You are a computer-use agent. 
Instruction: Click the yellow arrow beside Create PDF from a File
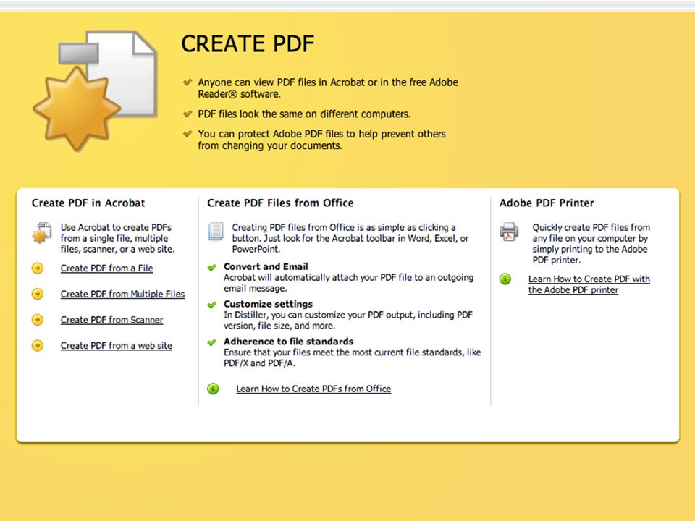coord(38,268)
